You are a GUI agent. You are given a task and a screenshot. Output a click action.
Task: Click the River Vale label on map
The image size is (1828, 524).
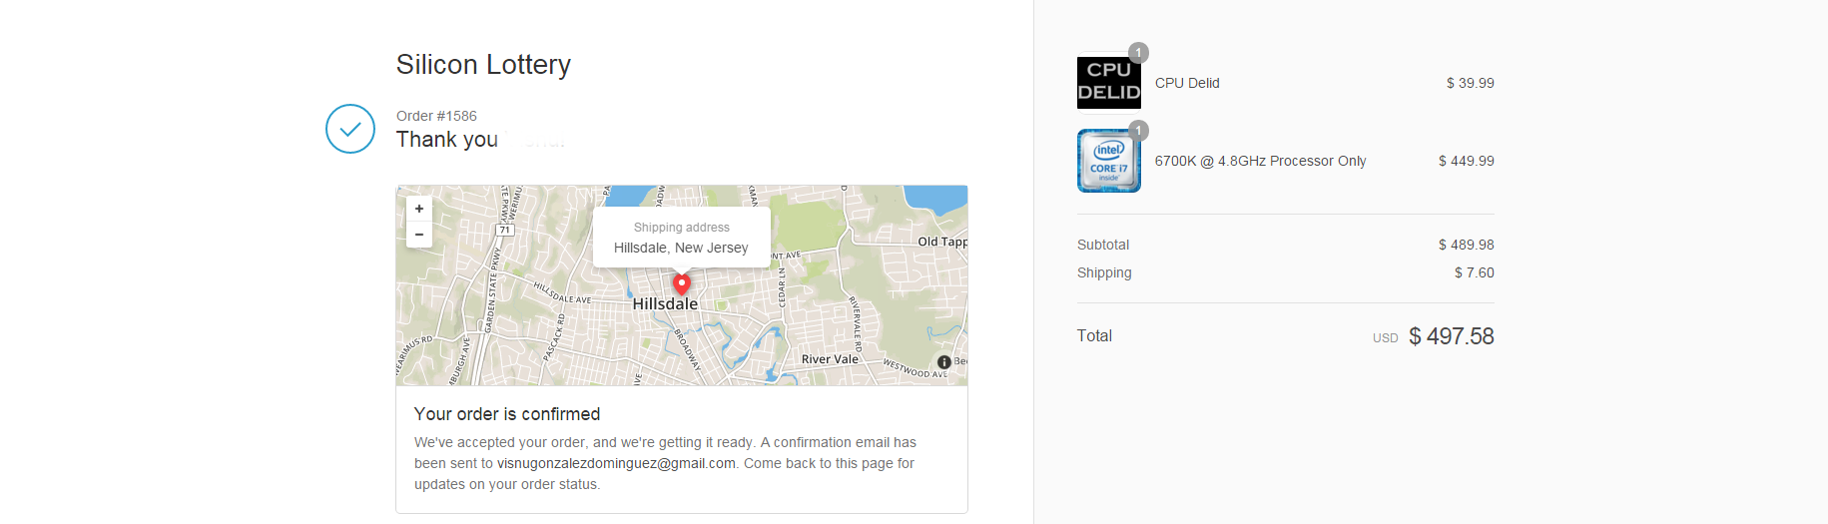pyautogui.click(x=830, y=359)
